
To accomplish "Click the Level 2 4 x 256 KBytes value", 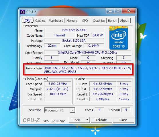I will click(103, 94).
